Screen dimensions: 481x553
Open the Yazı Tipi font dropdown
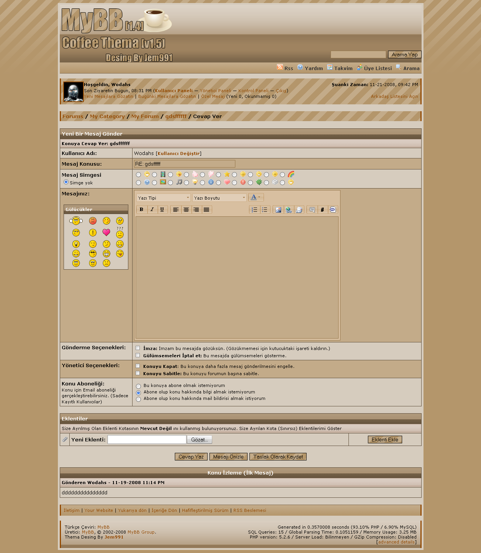(x=163, y=198)
